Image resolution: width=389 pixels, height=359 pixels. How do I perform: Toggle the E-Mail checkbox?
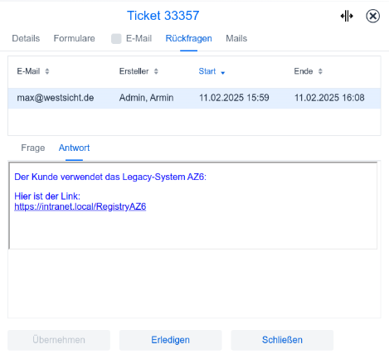[x=116, y=39]
